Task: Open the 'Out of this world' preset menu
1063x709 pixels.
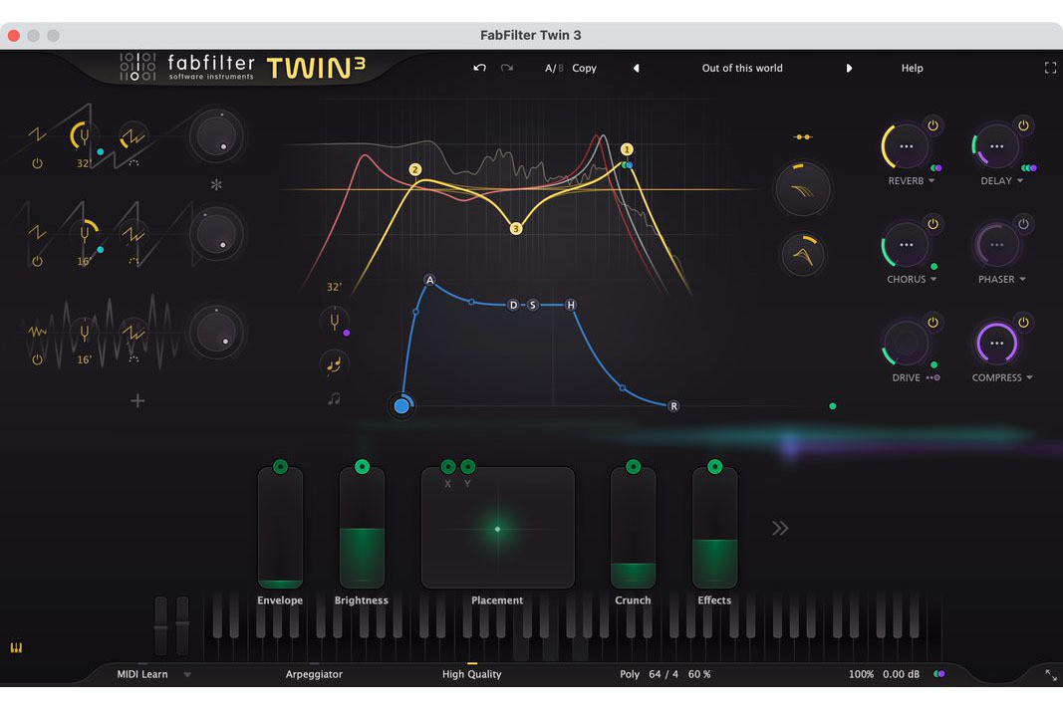Action: click(x=742, y=68)
